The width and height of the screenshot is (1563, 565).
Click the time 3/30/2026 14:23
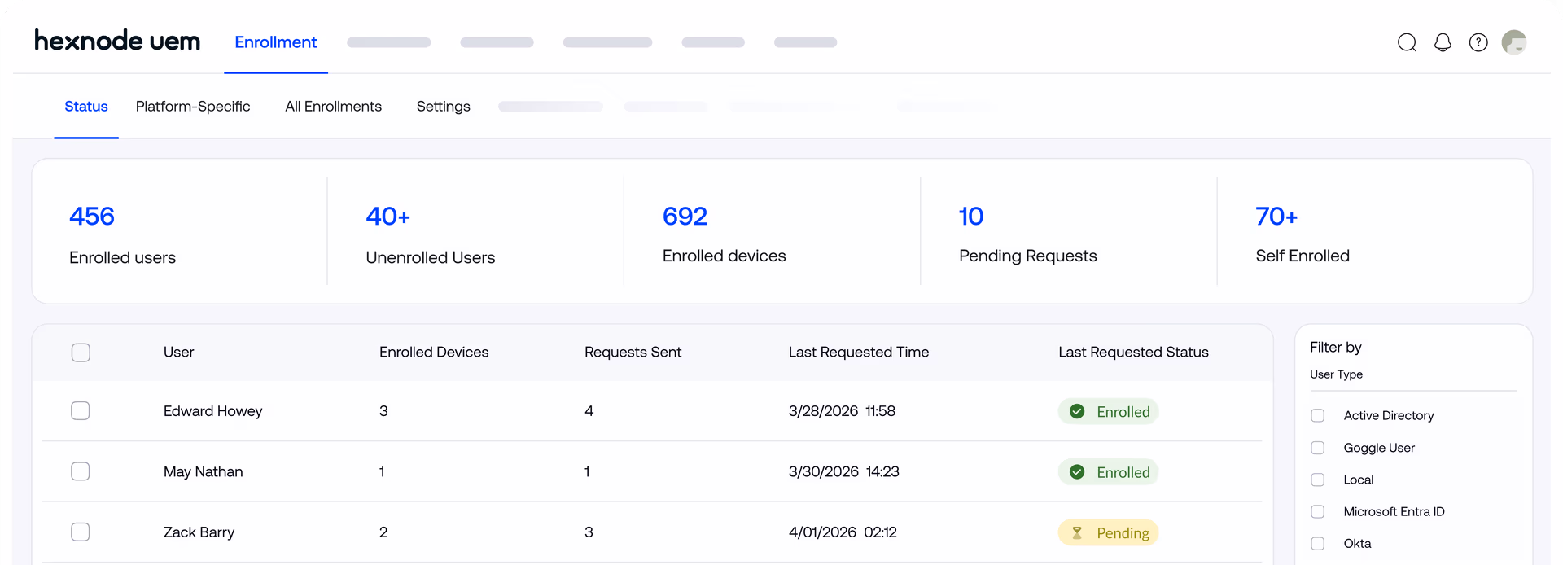843,471
